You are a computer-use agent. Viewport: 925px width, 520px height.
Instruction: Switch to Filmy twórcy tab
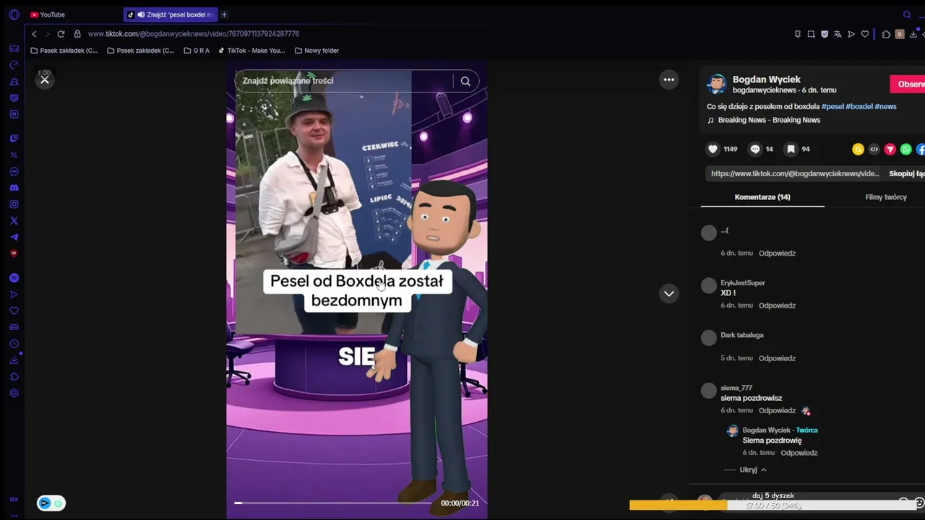886,197
